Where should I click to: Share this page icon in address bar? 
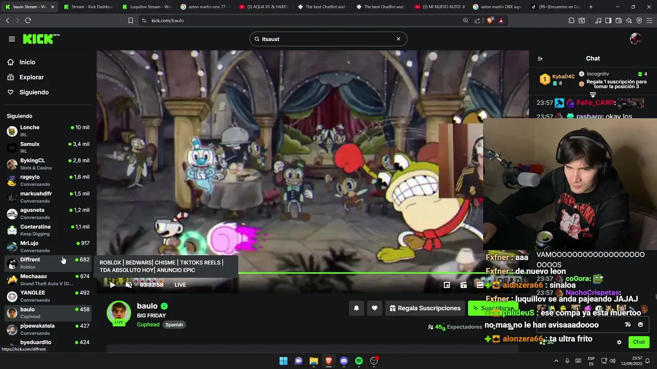coord(477,20)
